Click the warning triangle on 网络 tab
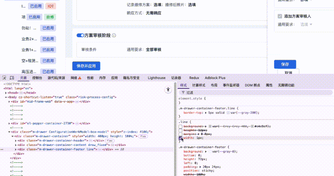Image resolution: width=334 pixels, height=176 pixels. (x=80, y=78)
